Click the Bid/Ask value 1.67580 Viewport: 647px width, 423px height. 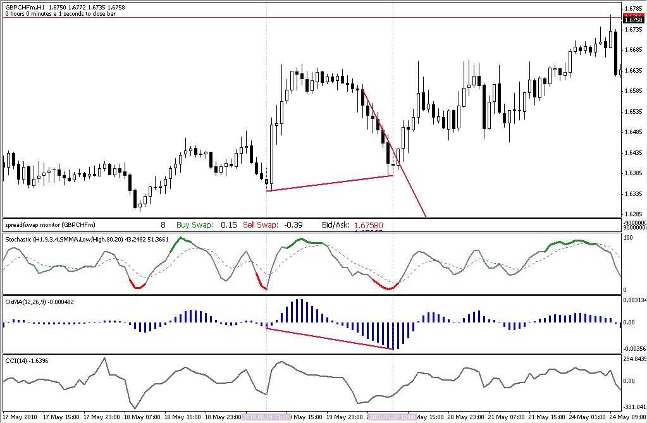click(369, 225)
